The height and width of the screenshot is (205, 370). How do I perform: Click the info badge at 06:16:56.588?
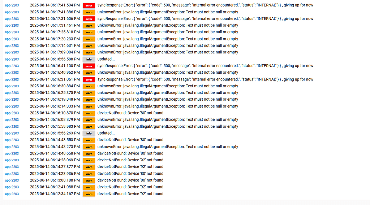pos(89,59)
